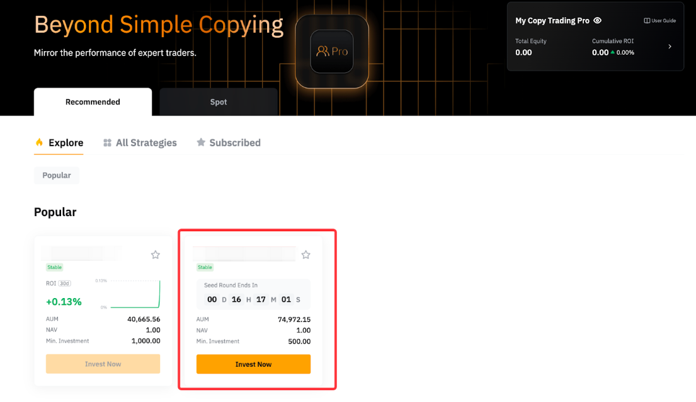Click the flame icon beside Explore
This screenshot has width=696, height=402.
(x=39, y=142)
